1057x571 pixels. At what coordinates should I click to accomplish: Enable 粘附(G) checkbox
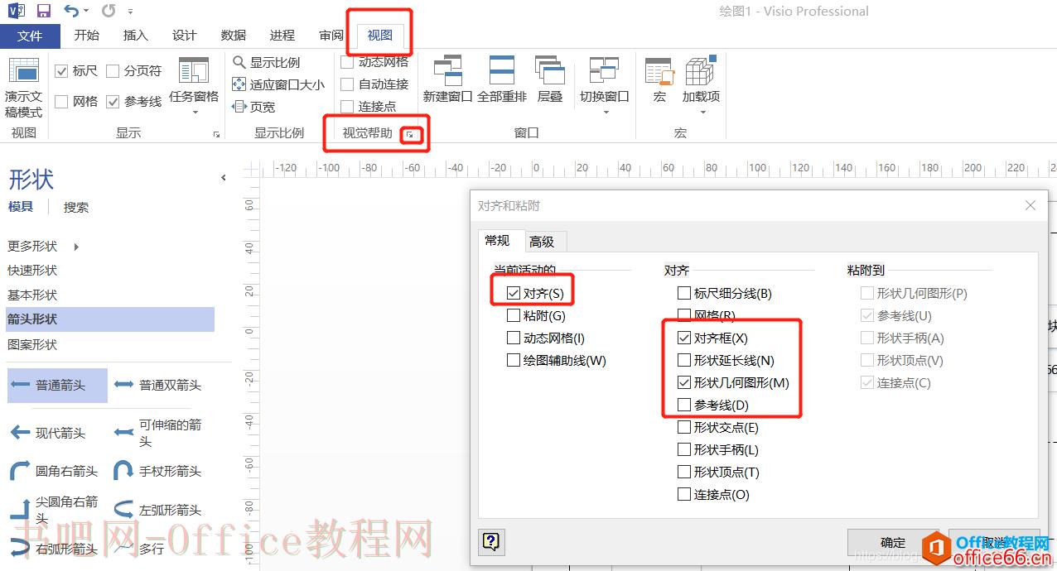(514, 315)
